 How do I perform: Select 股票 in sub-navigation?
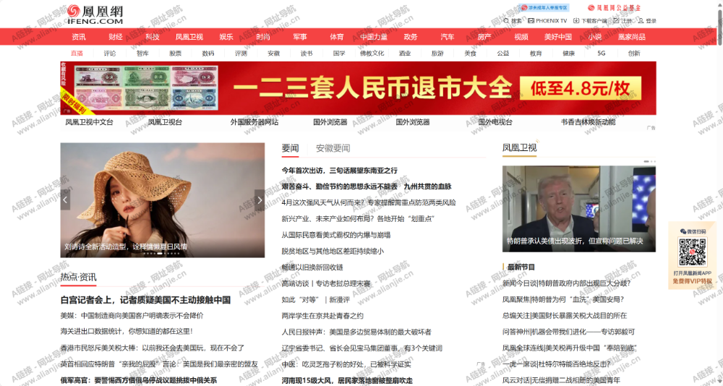pos(175,53)
